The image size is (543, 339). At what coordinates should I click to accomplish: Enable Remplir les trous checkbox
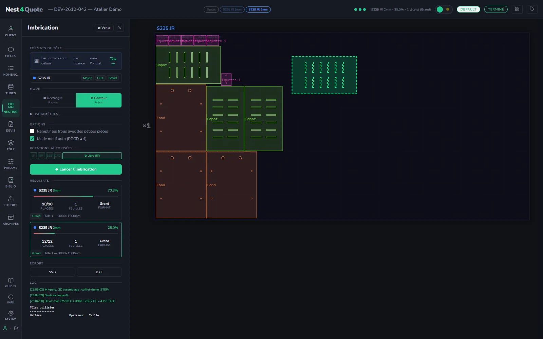click(32, 131)
